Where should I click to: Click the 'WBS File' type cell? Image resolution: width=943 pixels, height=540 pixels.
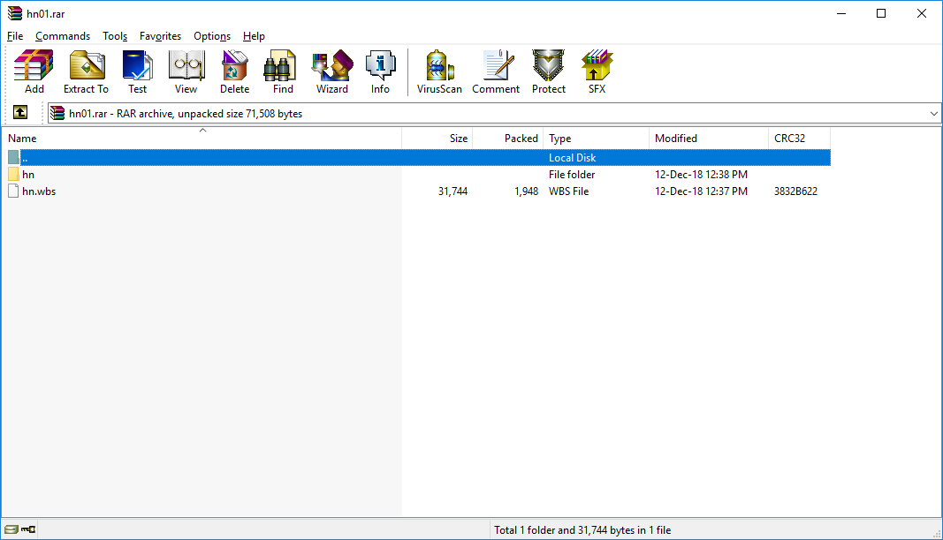(569, 191)
